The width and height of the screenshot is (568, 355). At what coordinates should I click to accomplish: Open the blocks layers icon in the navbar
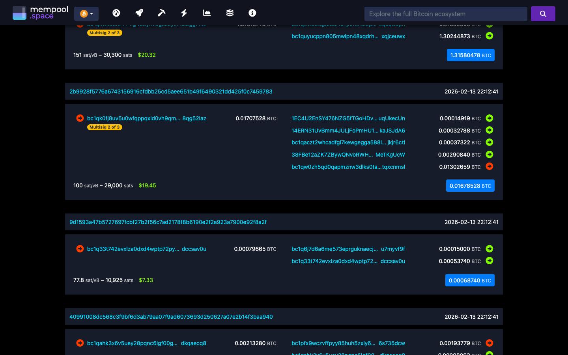coord(230,13)
